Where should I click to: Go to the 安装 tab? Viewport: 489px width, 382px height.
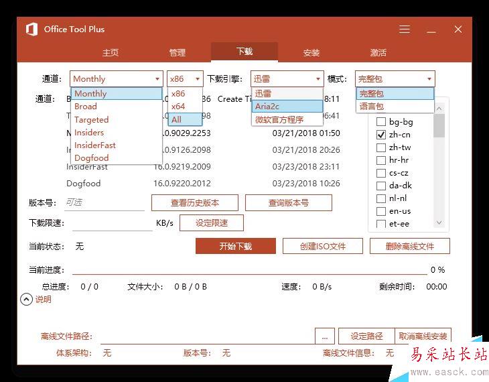[311, 52]
